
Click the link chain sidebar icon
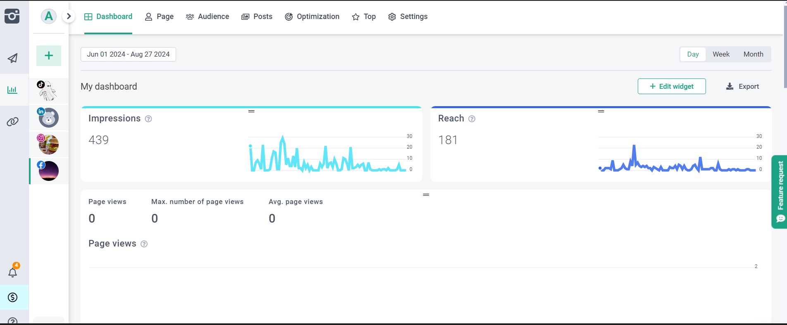pos(13,122)
